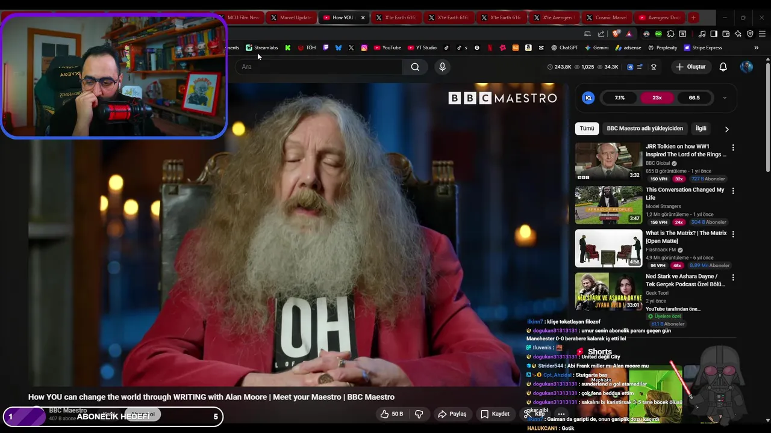Open the YouTube bookmark
The height and width of the screenshot is (433, 771).
pyautogui.click(x=387, y=48)
